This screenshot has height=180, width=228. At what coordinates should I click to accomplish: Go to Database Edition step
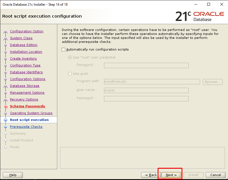(24, 45)
